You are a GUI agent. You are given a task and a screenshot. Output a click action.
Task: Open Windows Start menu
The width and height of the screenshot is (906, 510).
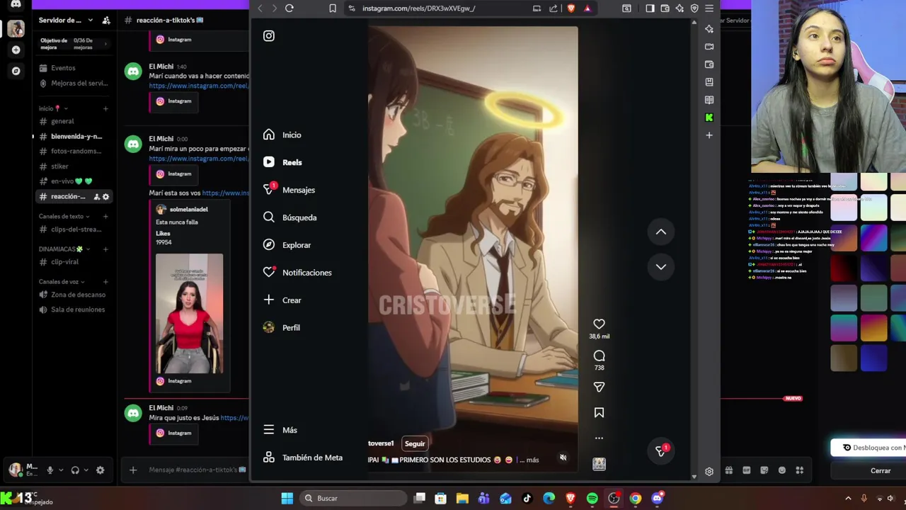(287, 499)
